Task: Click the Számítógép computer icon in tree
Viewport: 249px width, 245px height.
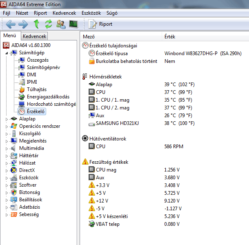Action: pos(14,53)
